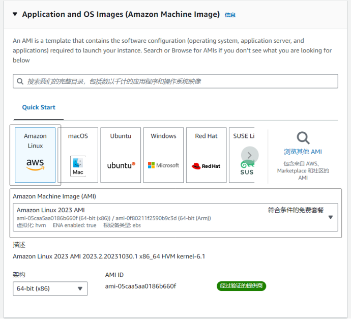
Task: Click the 架构 label
Action: 19,275
